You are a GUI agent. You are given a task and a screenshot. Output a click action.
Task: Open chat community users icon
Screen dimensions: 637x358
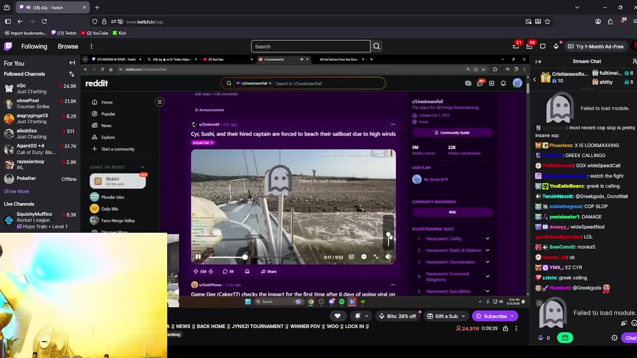tap(635, 62)
